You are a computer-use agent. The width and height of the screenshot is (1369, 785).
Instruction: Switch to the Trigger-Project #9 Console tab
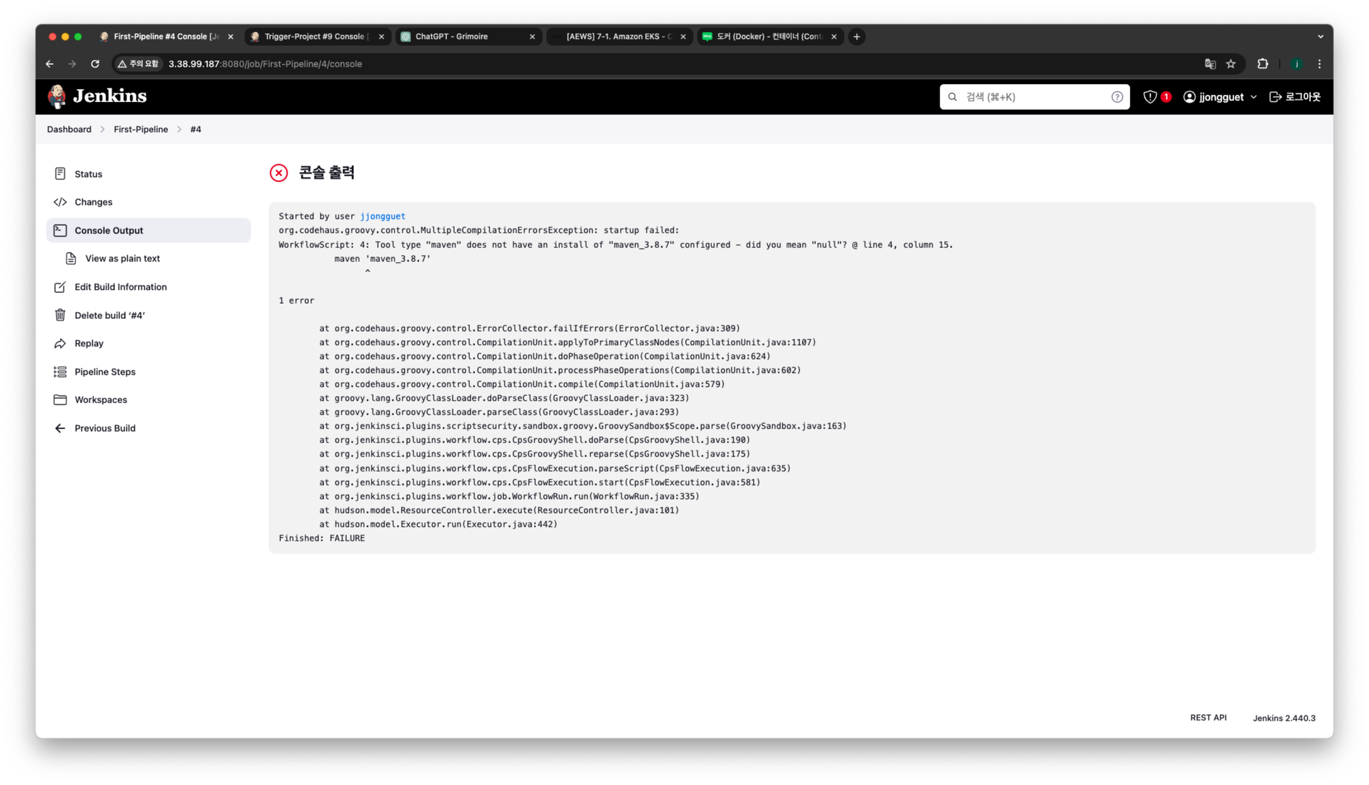pyautogui.click(x=314, y=36)
